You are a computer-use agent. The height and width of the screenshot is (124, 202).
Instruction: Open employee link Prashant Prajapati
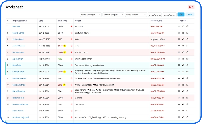[x=21, y=117]
